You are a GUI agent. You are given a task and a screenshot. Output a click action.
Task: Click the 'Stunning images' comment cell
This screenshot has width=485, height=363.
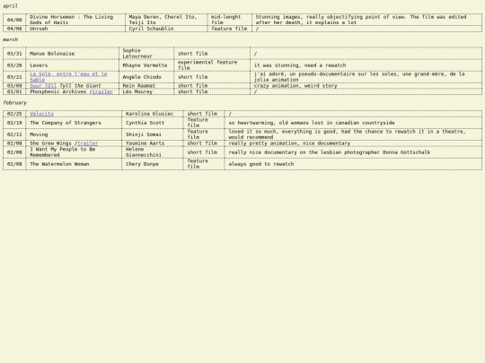click(x=366, y=20)
